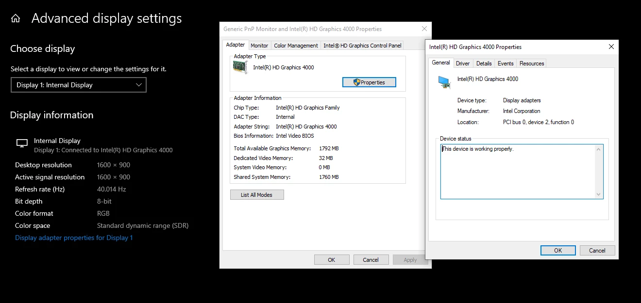
Task: Switch to the Monitor tab
Action: 259,46
